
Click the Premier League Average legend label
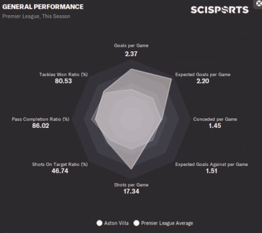(x=167, y=223)
